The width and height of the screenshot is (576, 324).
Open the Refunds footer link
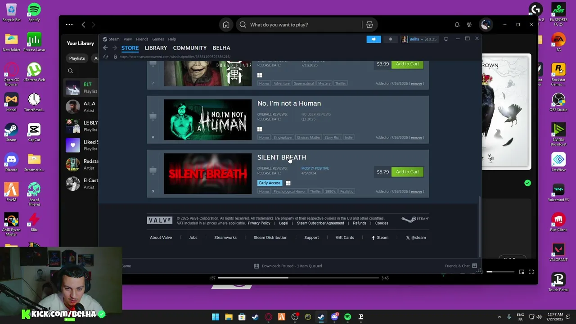[360, 223]
